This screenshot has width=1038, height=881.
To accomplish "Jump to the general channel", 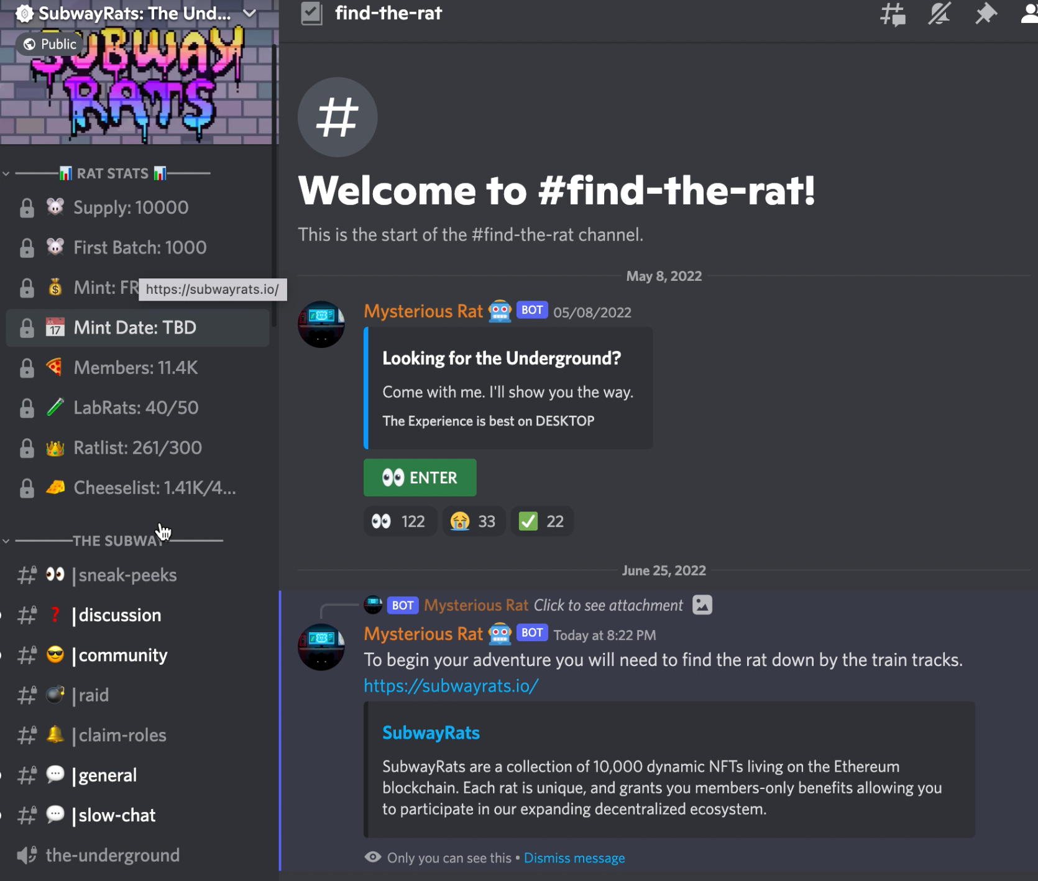I will (x=138, y=775).
